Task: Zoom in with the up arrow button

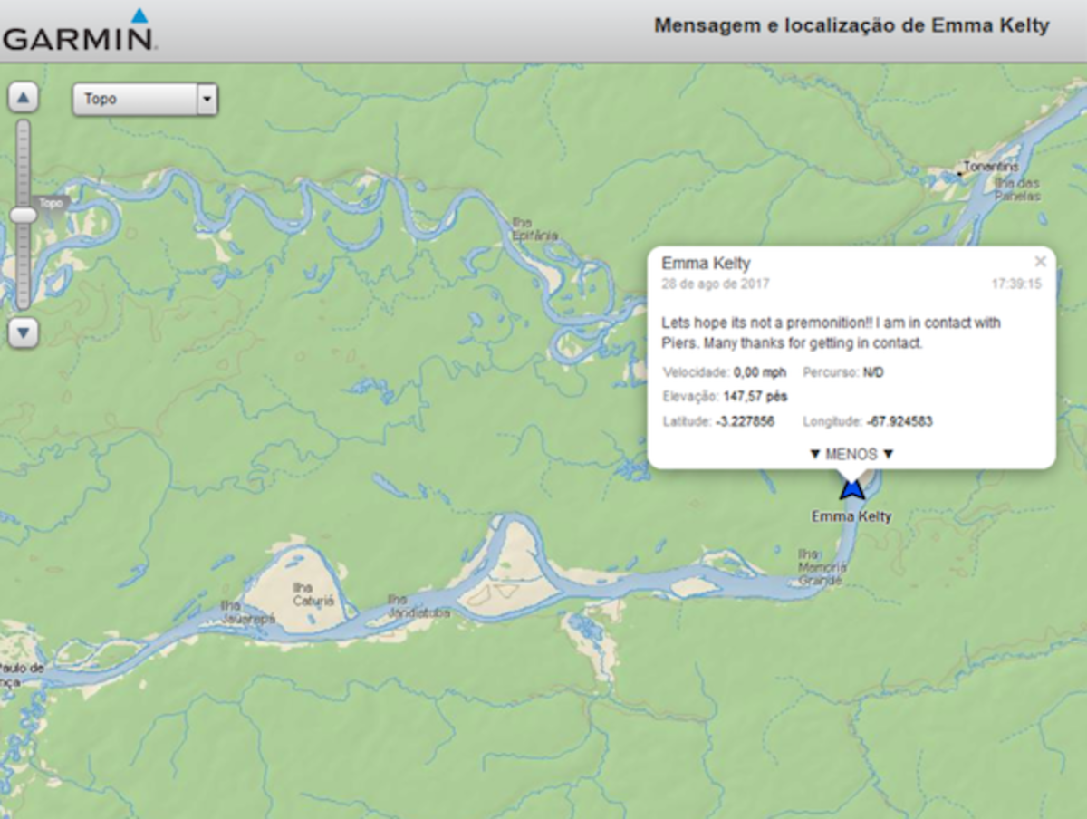Action: coord(24,98)
